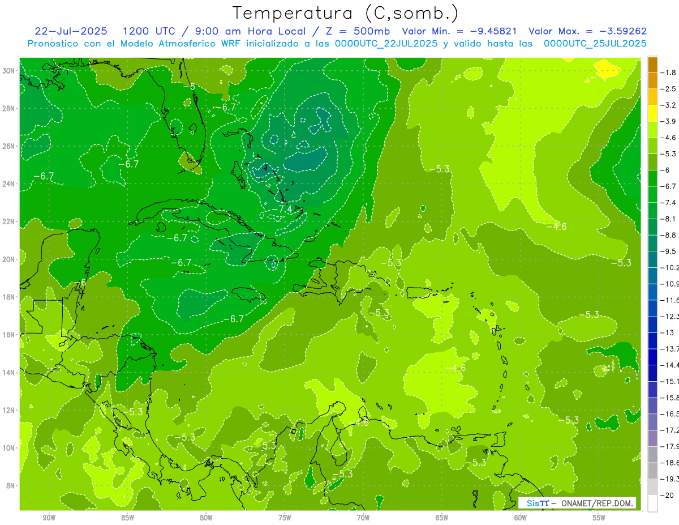Click '1200 UTC / 9:00 am Hora Local'
The height and width of the screenshot is (525, 679).
click(214, 31)
